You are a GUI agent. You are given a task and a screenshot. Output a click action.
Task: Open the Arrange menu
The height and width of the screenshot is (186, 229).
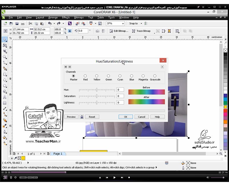(53, 17)
